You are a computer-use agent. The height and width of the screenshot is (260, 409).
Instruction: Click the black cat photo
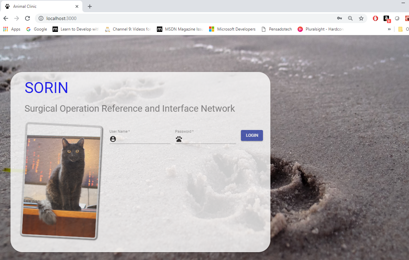[61, 181]
